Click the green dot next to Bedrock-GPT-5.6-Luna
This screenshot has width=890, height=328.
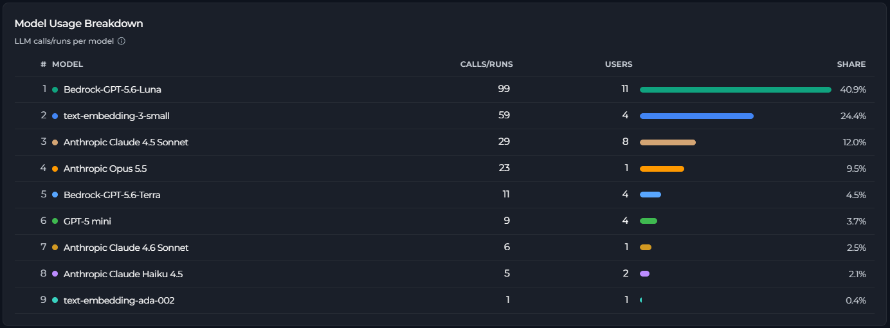55,89
